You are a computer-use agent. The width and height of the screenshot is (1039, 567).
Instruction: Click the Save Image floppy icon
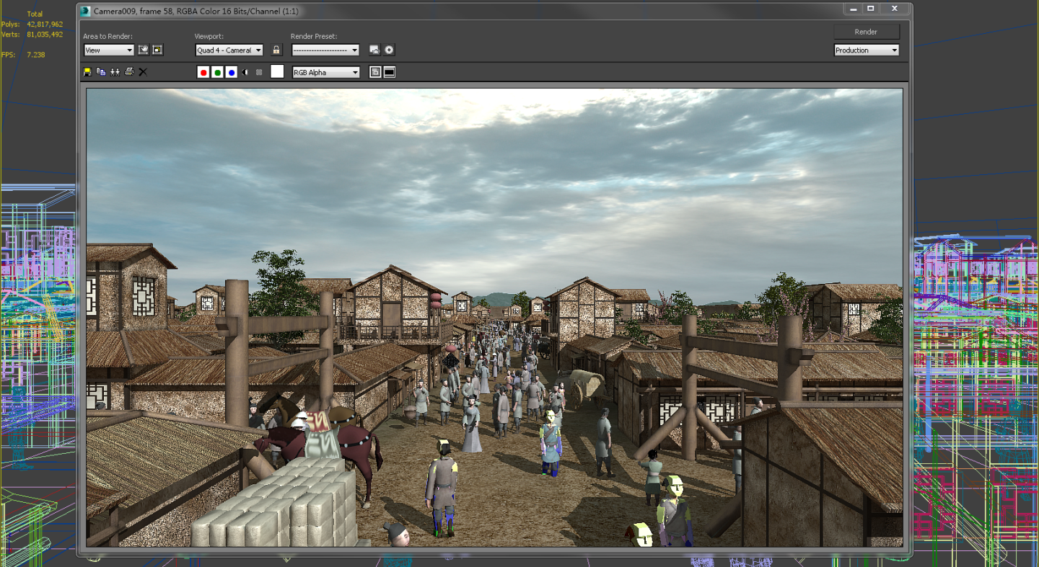(87, 72)
